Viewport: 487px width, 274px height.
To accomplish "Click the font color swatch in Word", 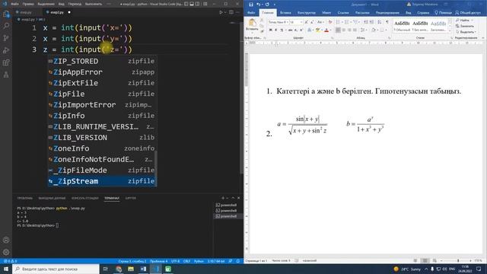I will coord(326,30).
